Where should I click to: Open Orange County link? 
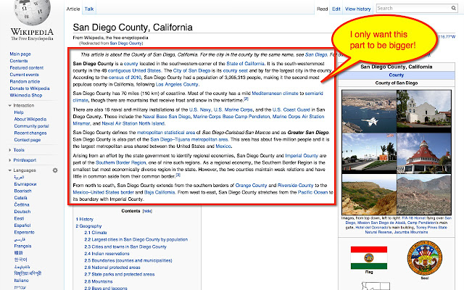click(x=251, y=186)
